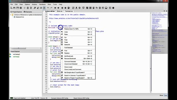177x100 pixels.
Task: Click the monitor screen toolbar icon
Action: (84, 8)
